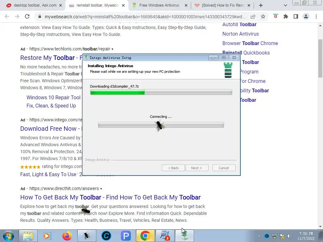Image resolution: width=323 pixels, height=242 pixels.
Task: Minimize the Intego Antivirus Setup window
Action: click(213, 58)
